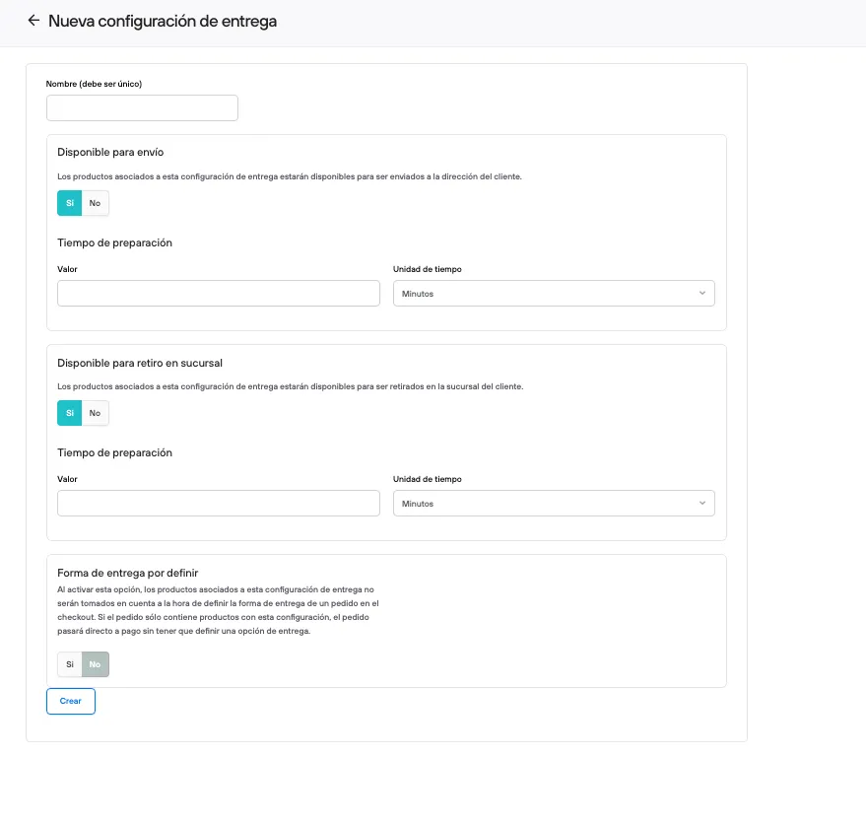Focus the Nombre (debe ser único) field

click(142, 107)
